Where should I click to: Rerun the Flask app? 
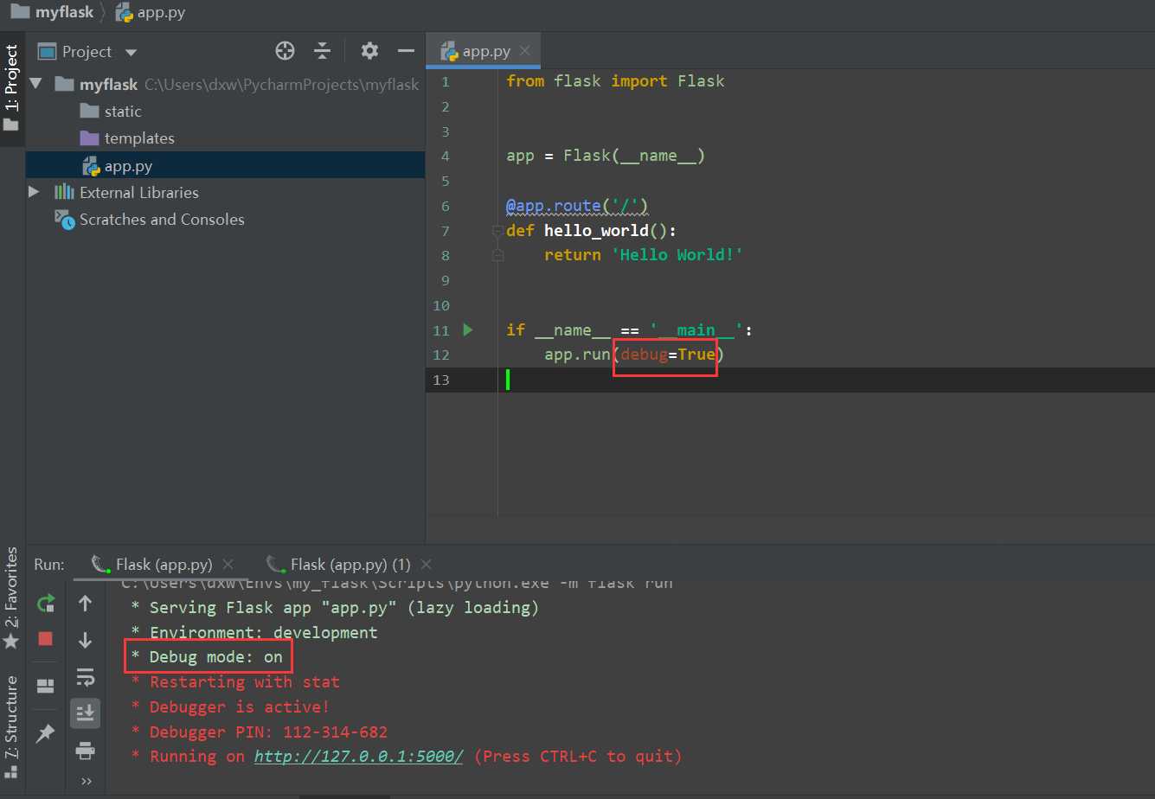(x=46, y=604)
